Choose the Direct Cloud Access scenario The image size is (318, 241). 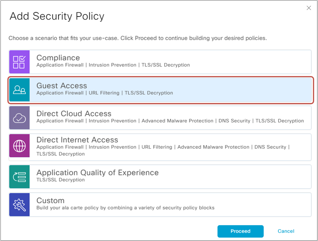[x=159, y=118]
